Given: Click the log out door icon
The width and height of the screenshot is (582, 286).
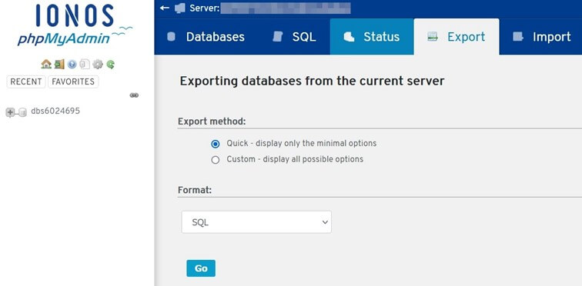Looking at the screenshot, I should pos(59,64).
